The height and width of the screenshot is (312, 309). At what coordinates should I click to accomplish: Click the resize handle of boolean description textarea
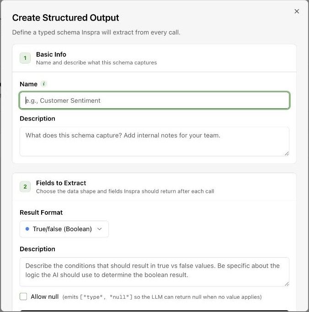pos(287,284)
